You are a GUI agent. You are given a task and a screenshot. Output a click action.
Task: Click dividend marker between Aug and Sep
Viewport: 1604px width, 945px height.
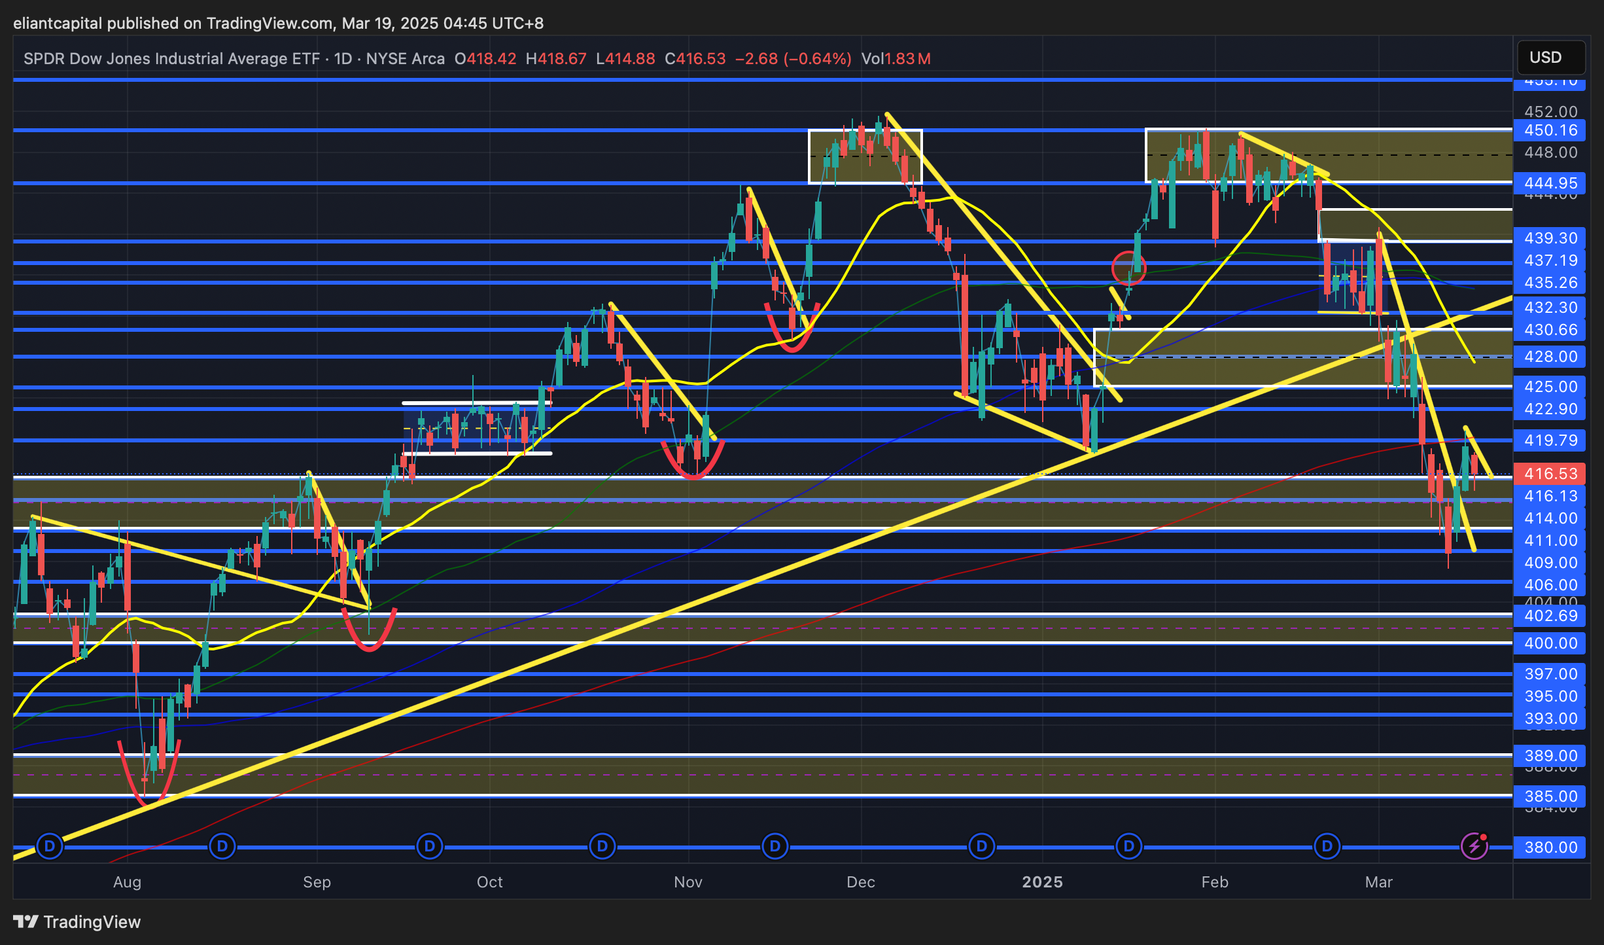222,846
